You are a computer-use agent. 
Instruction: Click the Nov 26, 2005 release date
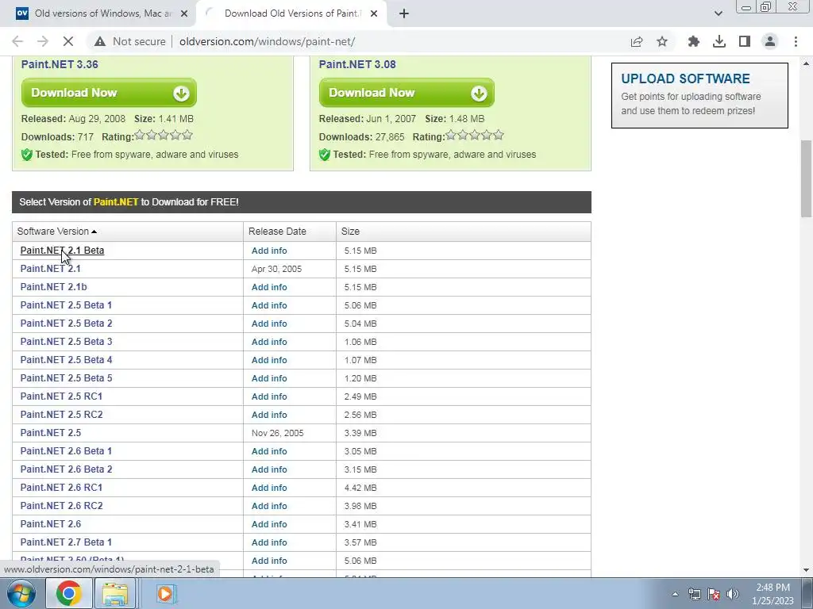277,433
